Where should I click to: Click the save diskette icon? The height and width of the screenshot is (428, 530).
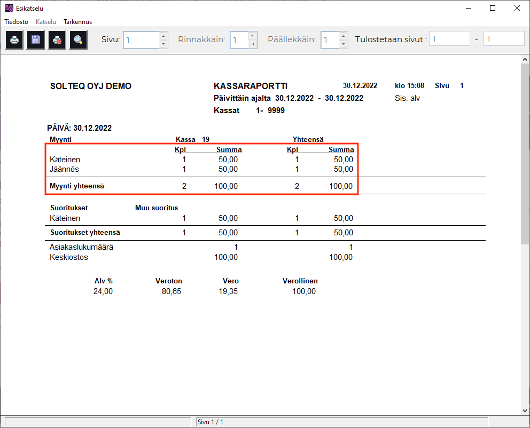36,39
